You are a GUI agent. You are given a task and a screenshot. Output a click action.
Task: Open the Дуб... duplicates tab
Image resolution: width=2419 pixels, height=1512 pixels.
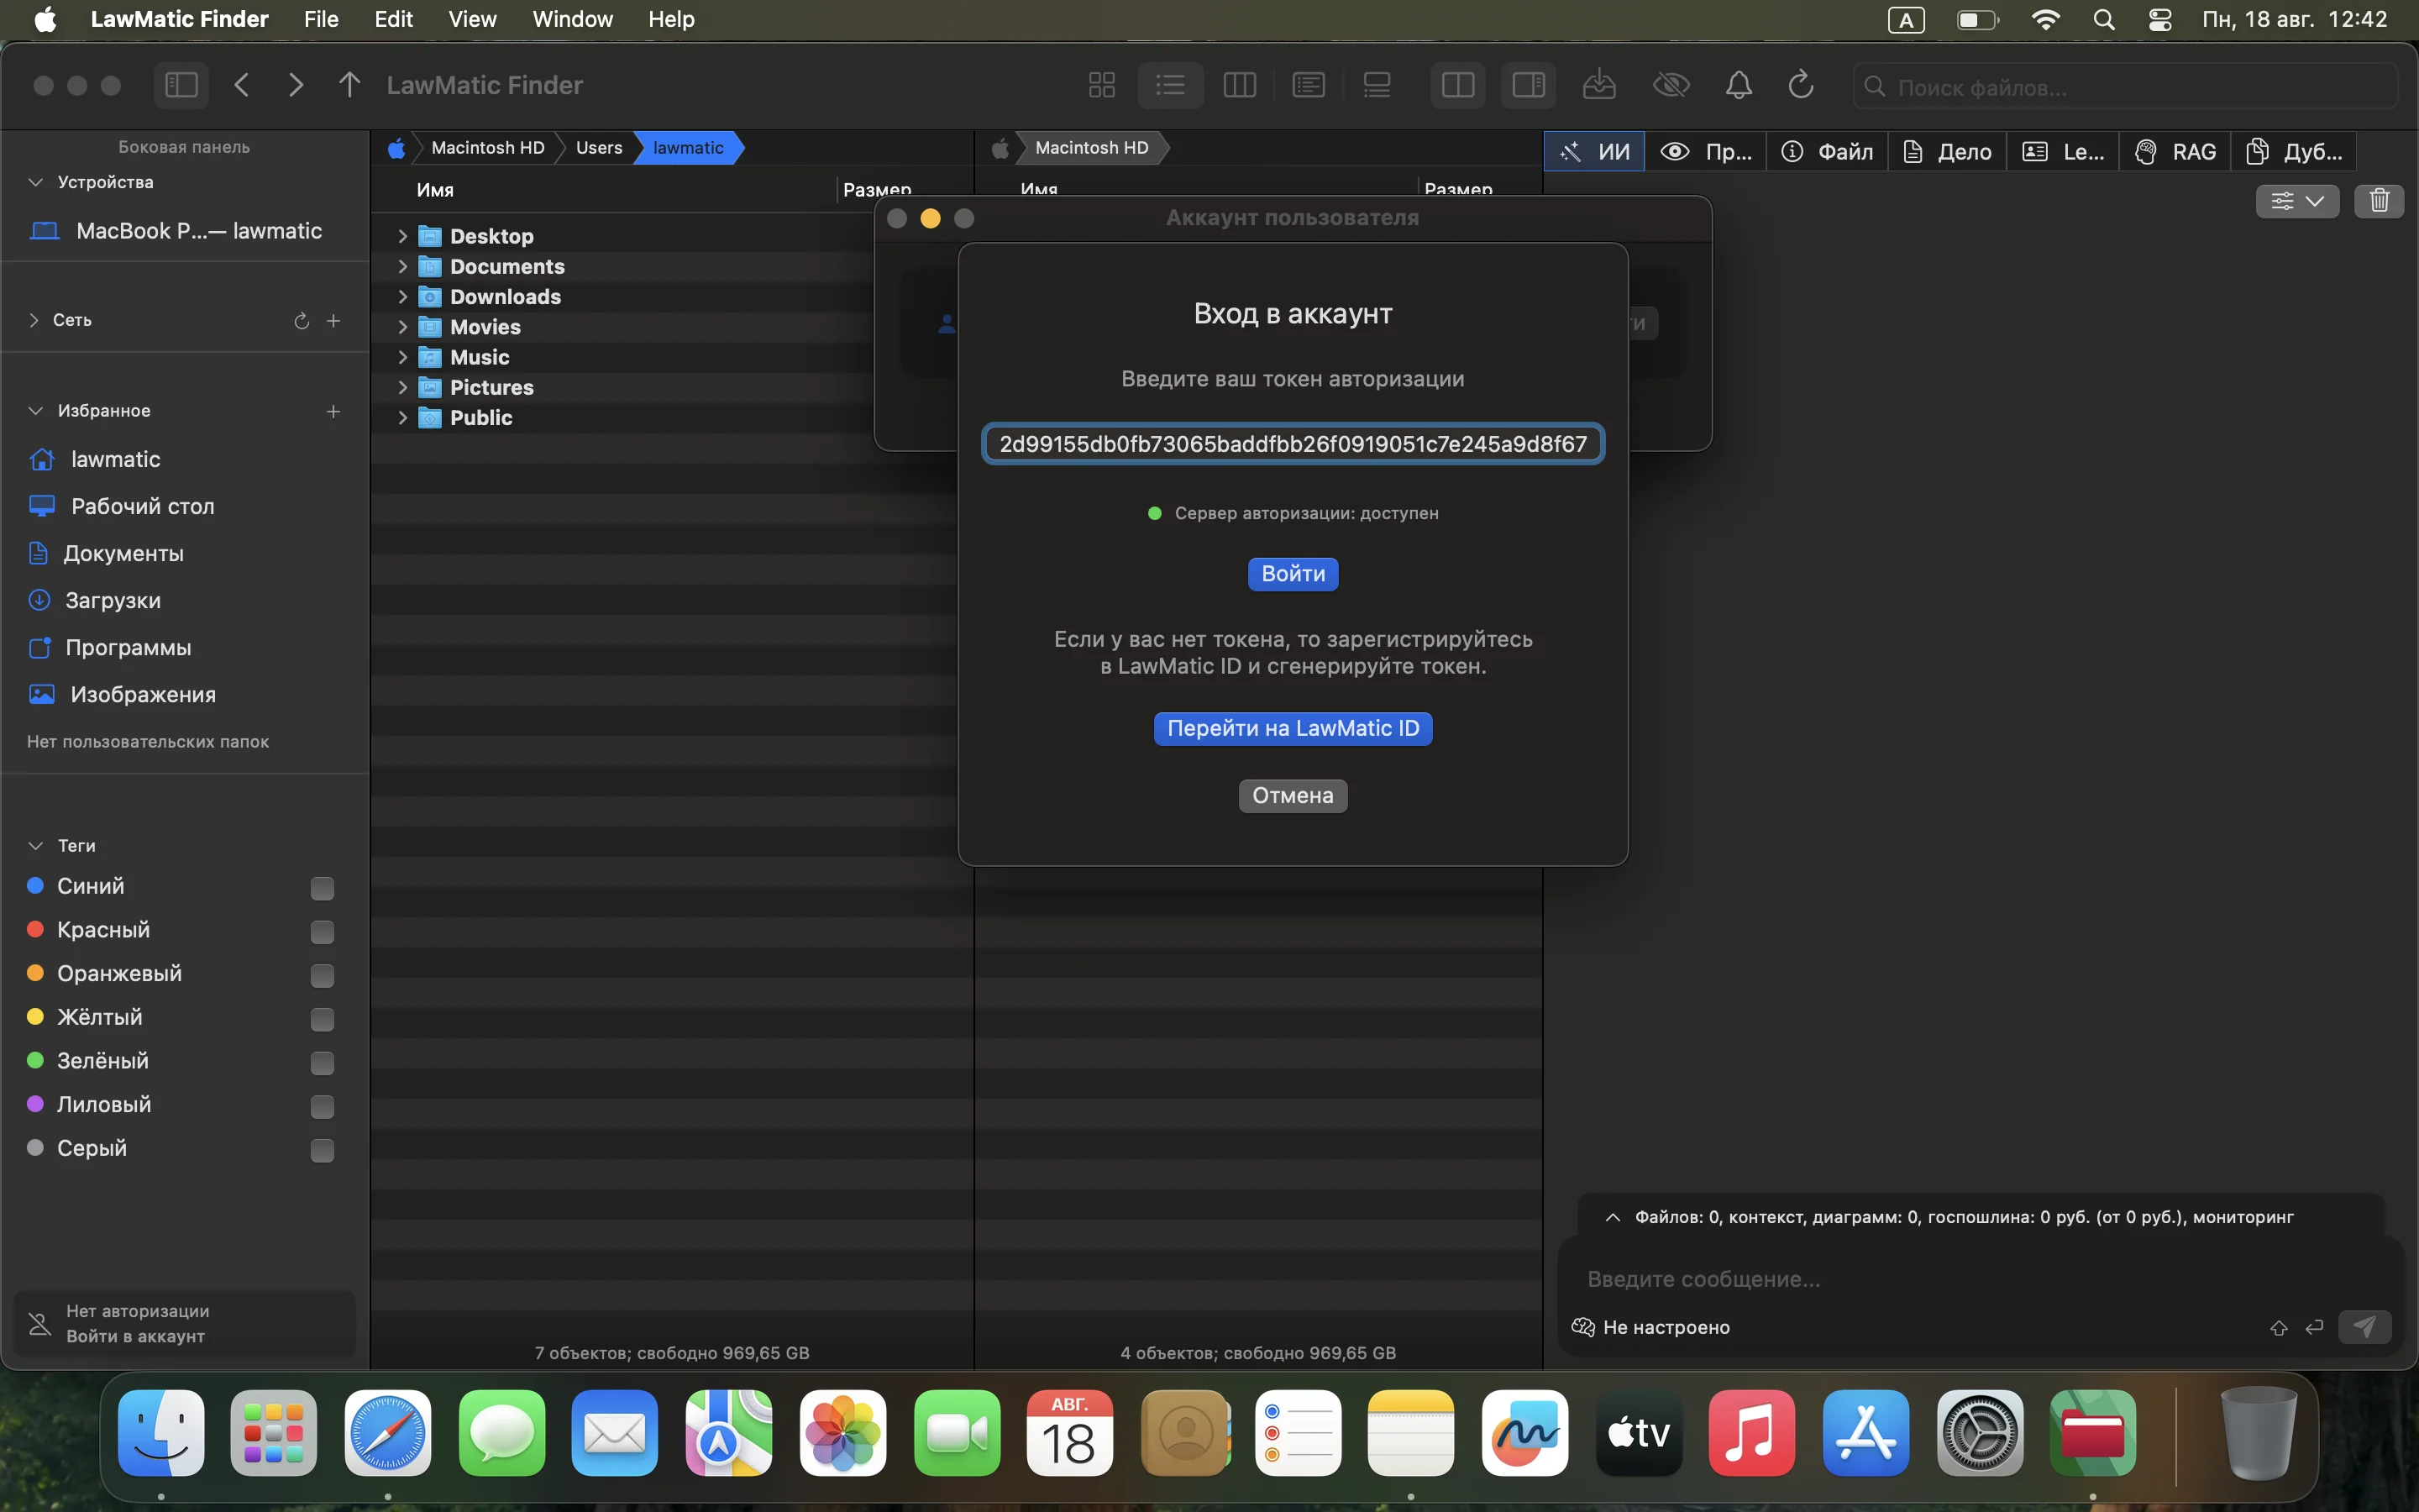click(x=2294, y=151)
